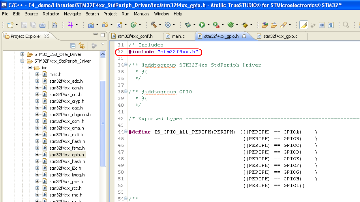Click the blue Debug bug icon
Image resolution: width=360 pixels, height=202 pixels.
[x=188, y=25]
